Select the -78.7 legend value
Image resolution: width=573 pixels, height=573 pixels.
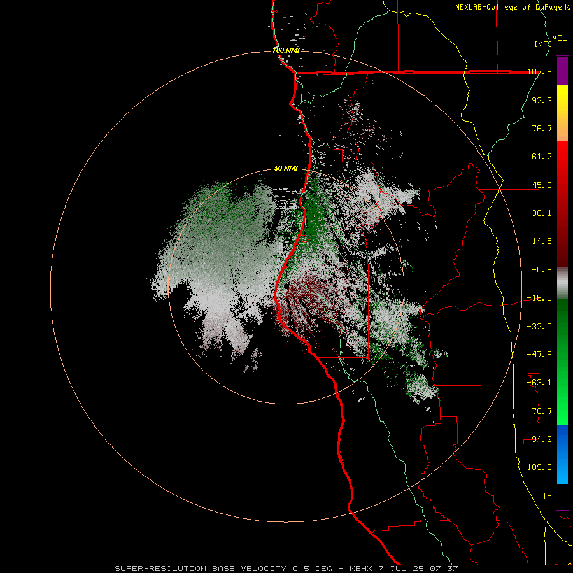pyautogui.click(x=539, y=411)
